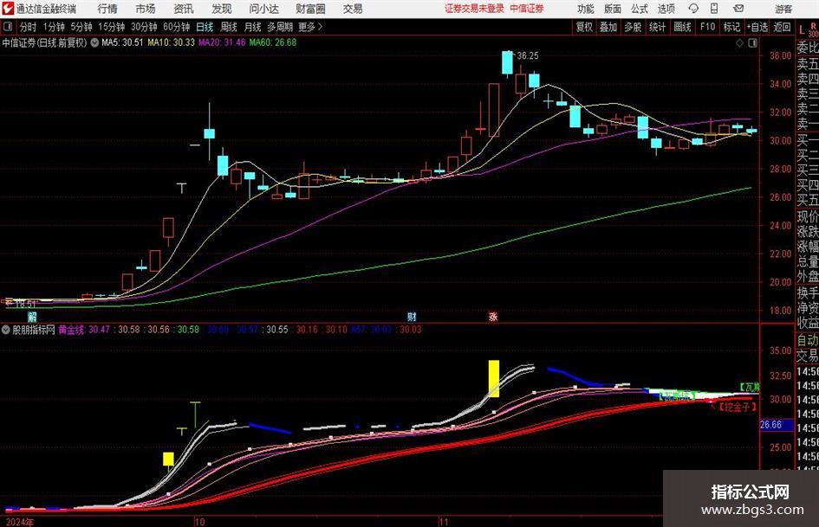Screen dimensions: 819x527
Task: Click the 解 marker below the chart
Action: tap(32, 316)
